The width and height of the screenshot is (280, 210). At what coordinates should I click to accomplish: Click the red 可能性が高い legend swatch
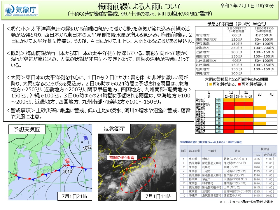point(239,84)
